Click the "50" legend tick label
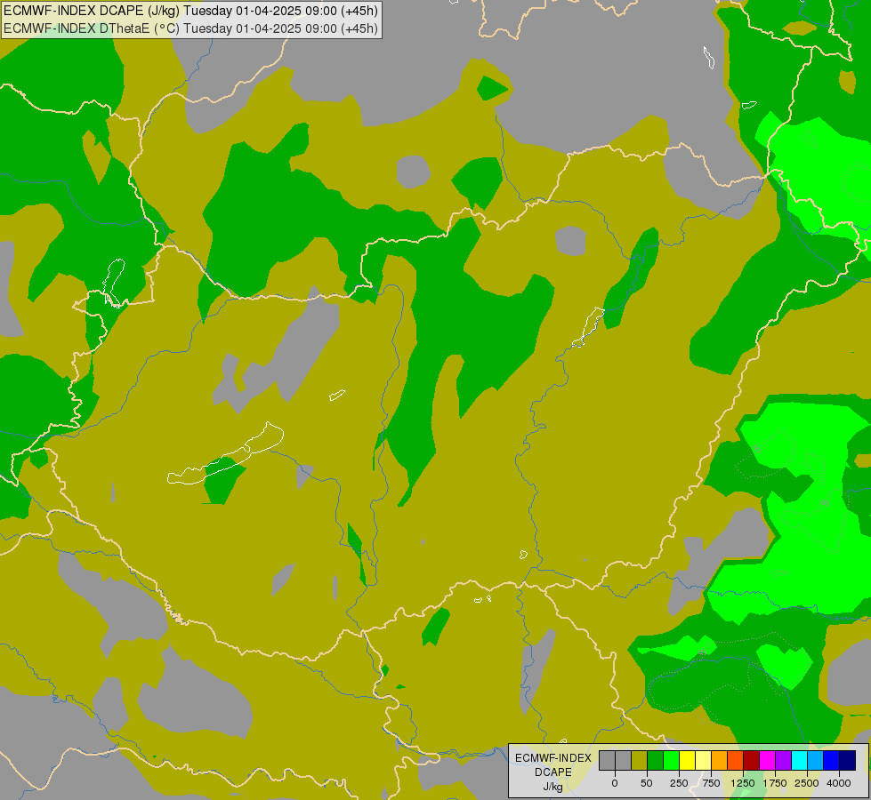This screenshot has width=871, height=800. (x=647, y=783)
